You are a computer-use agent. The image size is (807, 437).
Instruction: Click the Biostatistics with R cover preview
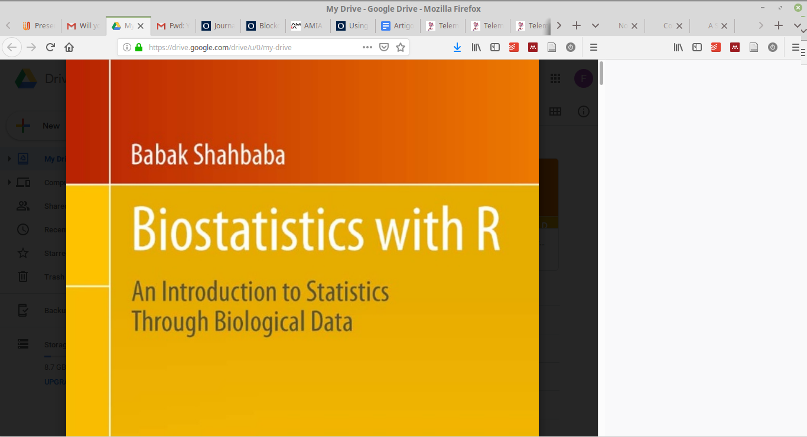[x=302, y=248]
